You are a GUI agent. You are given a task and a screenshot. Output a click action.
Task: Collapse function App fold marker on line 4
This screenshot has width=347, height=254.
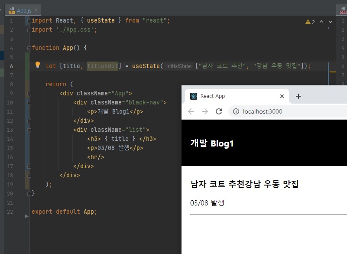[29, 48]
